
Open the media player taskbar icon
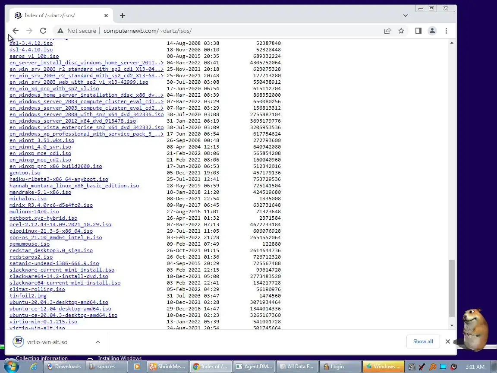[x=137, y=367]
